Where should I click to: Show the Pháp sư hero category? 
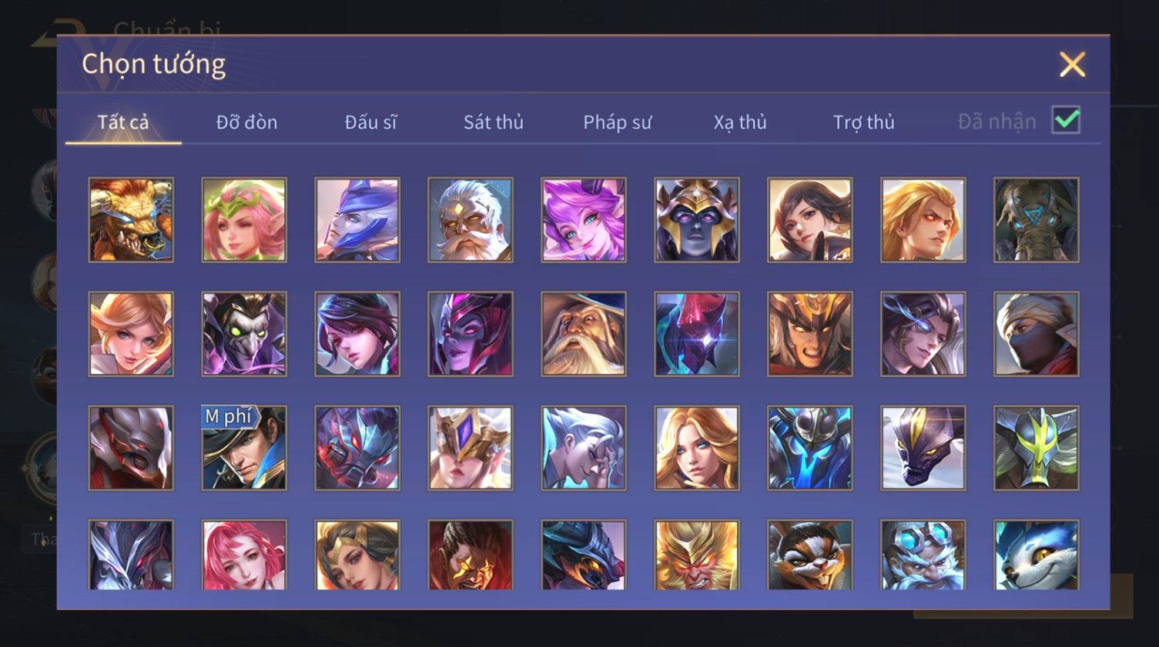point(618,122)
